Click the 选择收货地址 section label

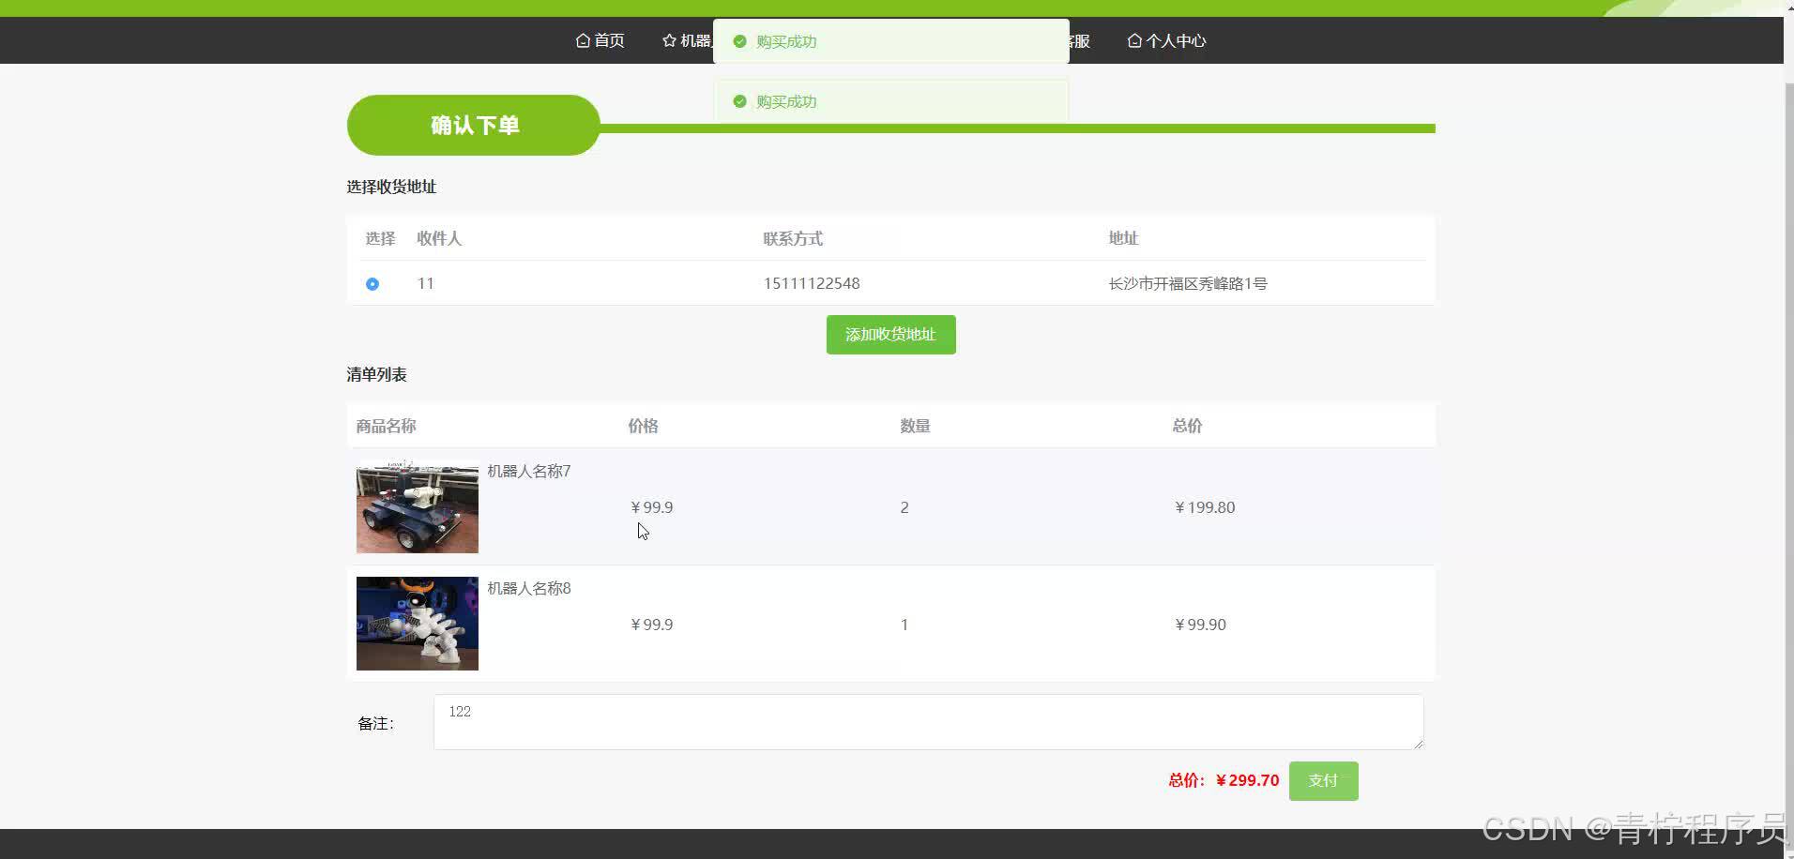tap(391, 187)
